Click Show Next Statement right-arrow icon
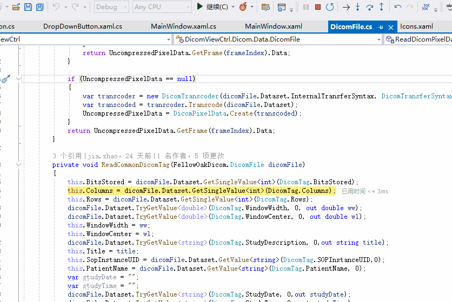This screenshot has width=452, height=302. (346, 7)
